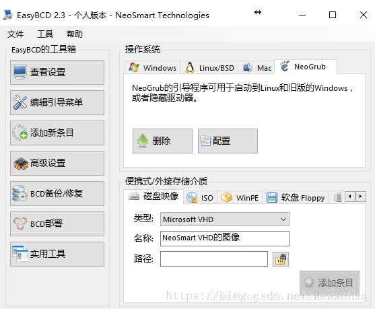Viewport: 375px width, 309px height.
Task: Click the box icon on WinPE tab
Action: pos(227,197)
